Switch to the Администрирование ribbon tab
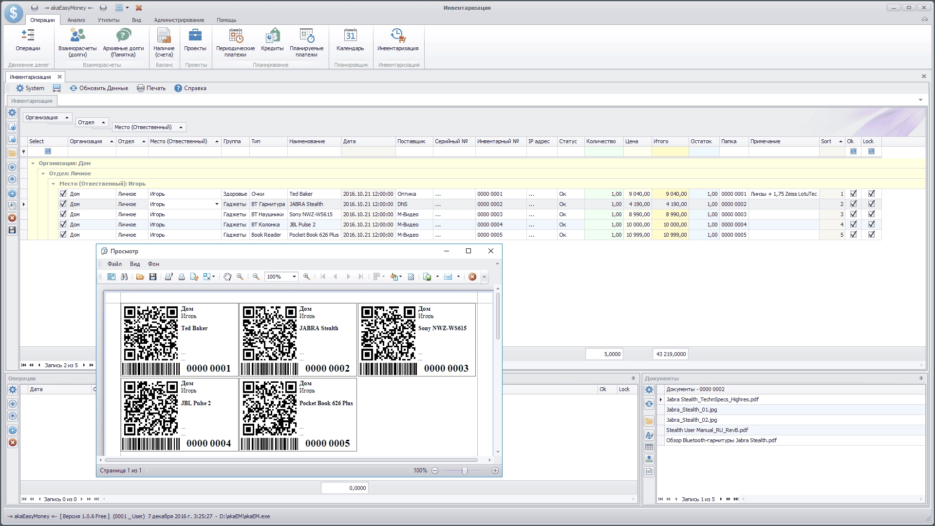Screen dimensions: 935x526 click(x=179, y=20)
